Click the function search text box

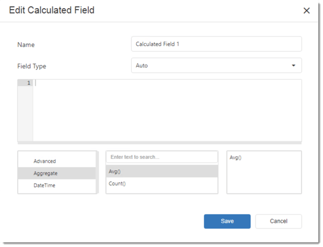[162, 157]
